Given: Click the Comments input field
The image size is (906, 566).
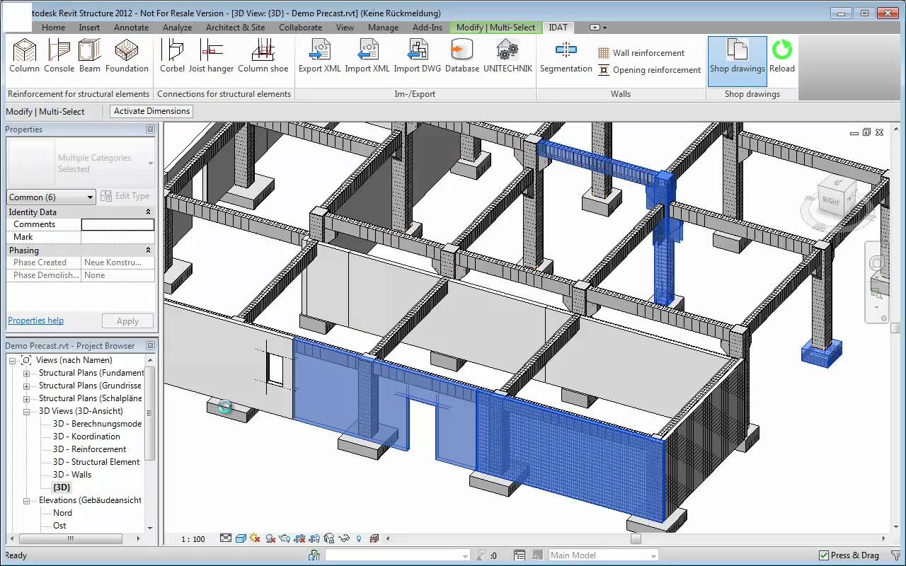Looking at the screenshot, I should (x=117, y=224).
